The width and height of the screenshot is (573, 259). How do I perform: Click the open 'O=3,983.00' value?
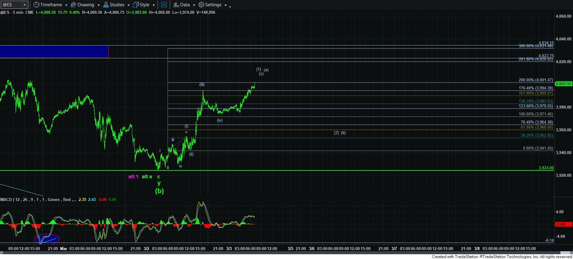137,12
